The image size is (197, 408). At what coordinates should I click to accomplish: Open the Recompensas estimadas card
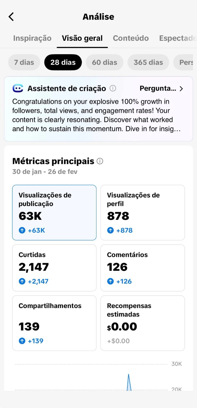point(143,323)
